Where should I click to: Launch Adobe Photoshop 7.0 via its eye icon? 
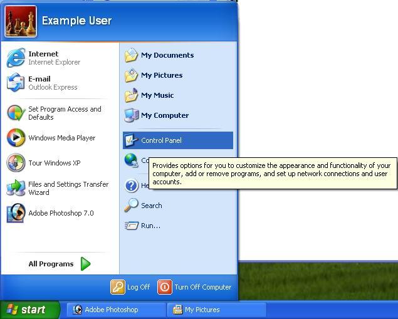(x=16, y=213)
